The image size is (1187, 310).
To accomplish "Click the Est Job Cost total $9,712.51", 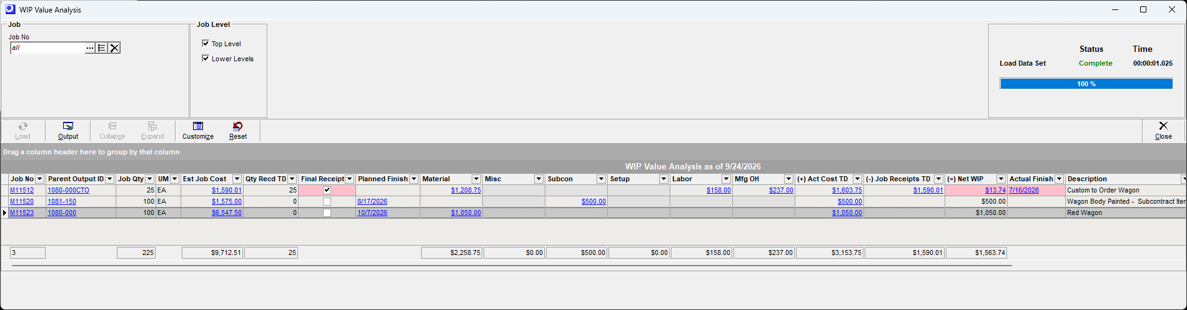I will (212, 253).
